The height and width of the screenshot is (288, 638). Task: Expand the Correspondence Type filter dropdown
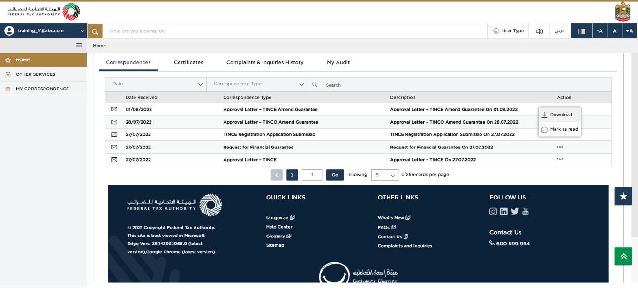(257, 84)
